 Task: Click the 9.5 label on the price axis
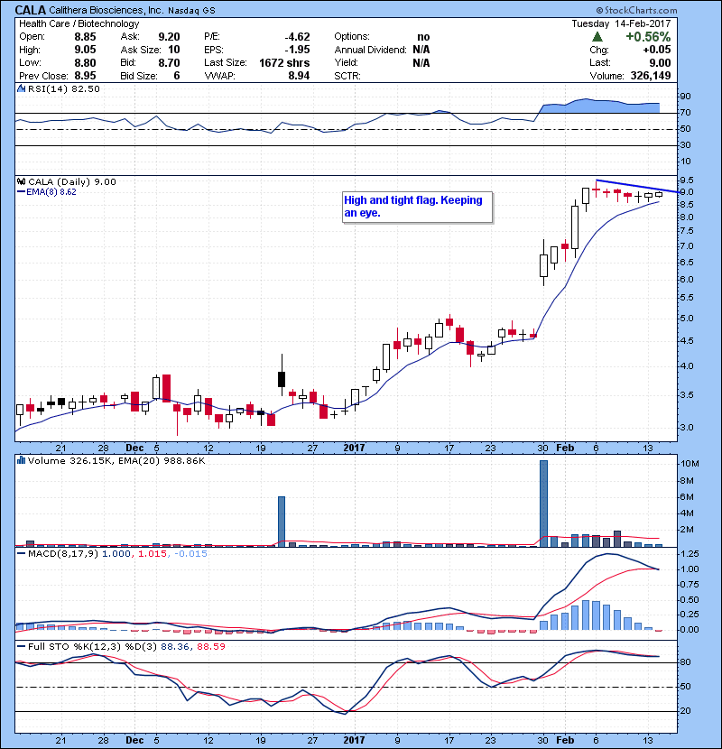pyautogui.click(x=687, y=180)
